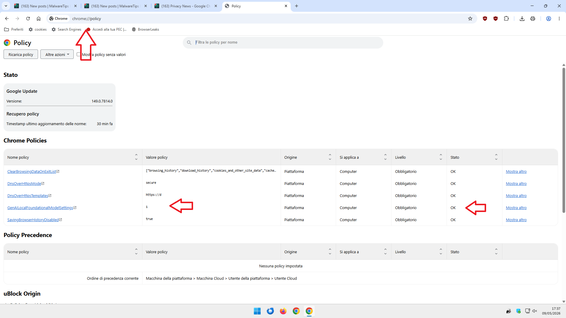Click Mostra altro for GenAILocalFoundationalModelSettings row
The image size is (566, 318).
(516, 208)
